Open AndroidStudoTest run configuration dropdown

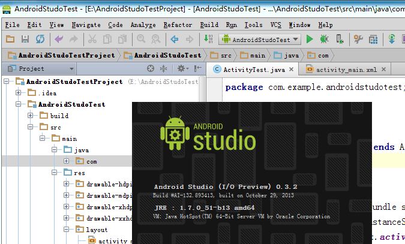(260, 40)
